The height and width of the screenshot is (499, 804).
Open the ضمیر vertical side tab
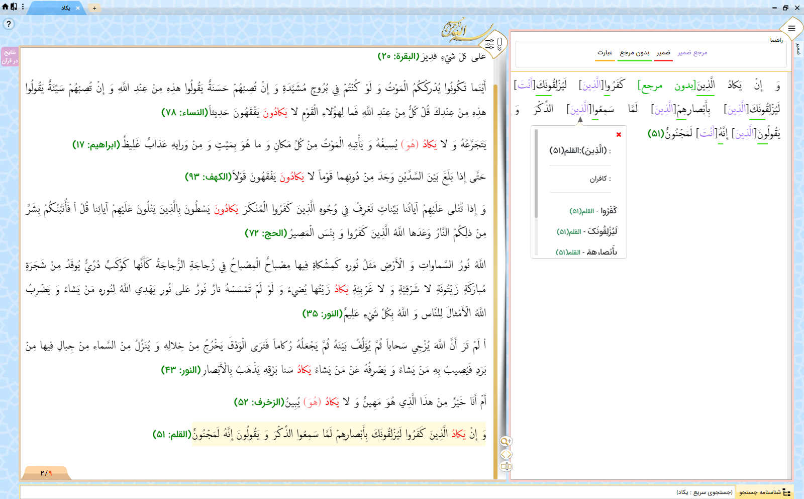(798, 49)
